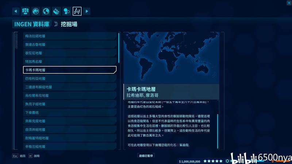Select 歌尼尼地層 in the dig site list

pyautogui.click(x=70, y=53)
